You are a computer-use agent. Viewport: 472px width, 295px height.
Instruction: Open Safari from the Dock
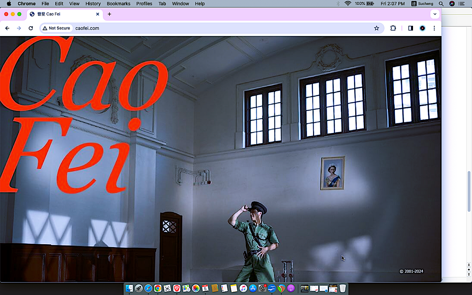pyautogui.click(x=148, y=288)
